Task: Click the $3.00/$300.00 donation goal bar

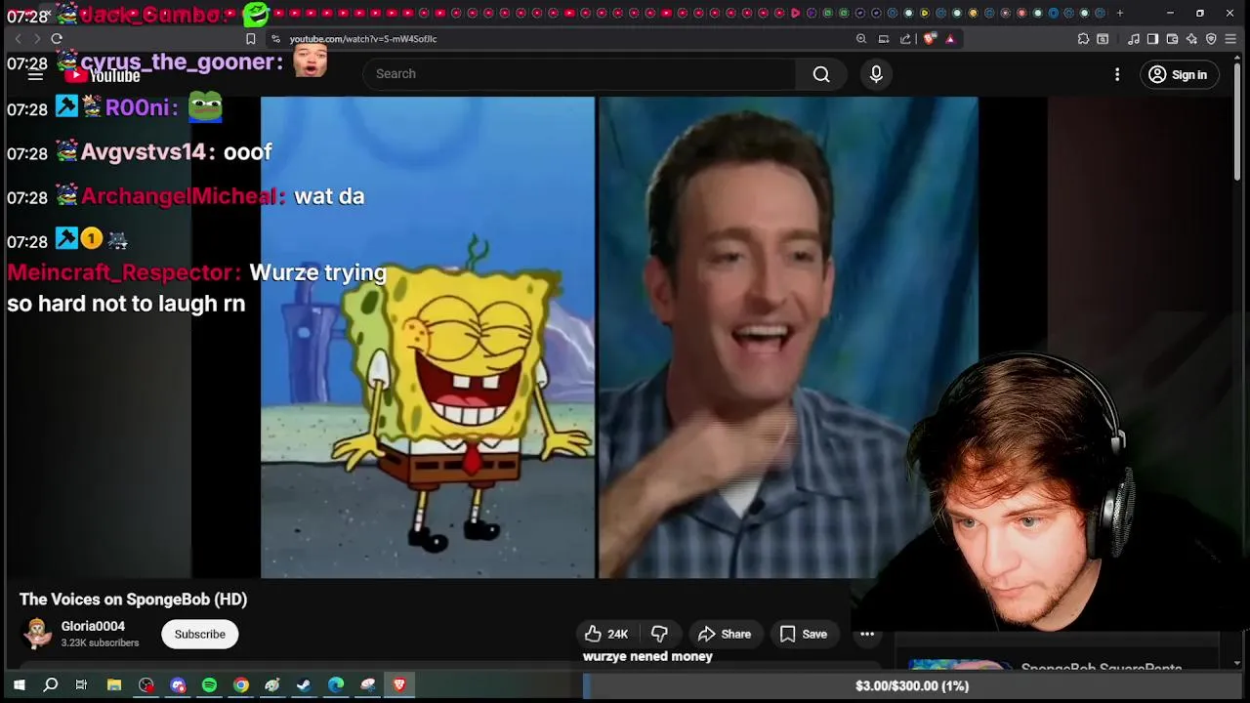Action: tap(911, 686)
